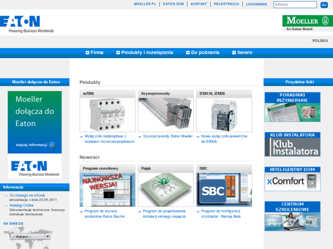
Task: Open the LOGOWANIE link
Action: tap(257, 4)
